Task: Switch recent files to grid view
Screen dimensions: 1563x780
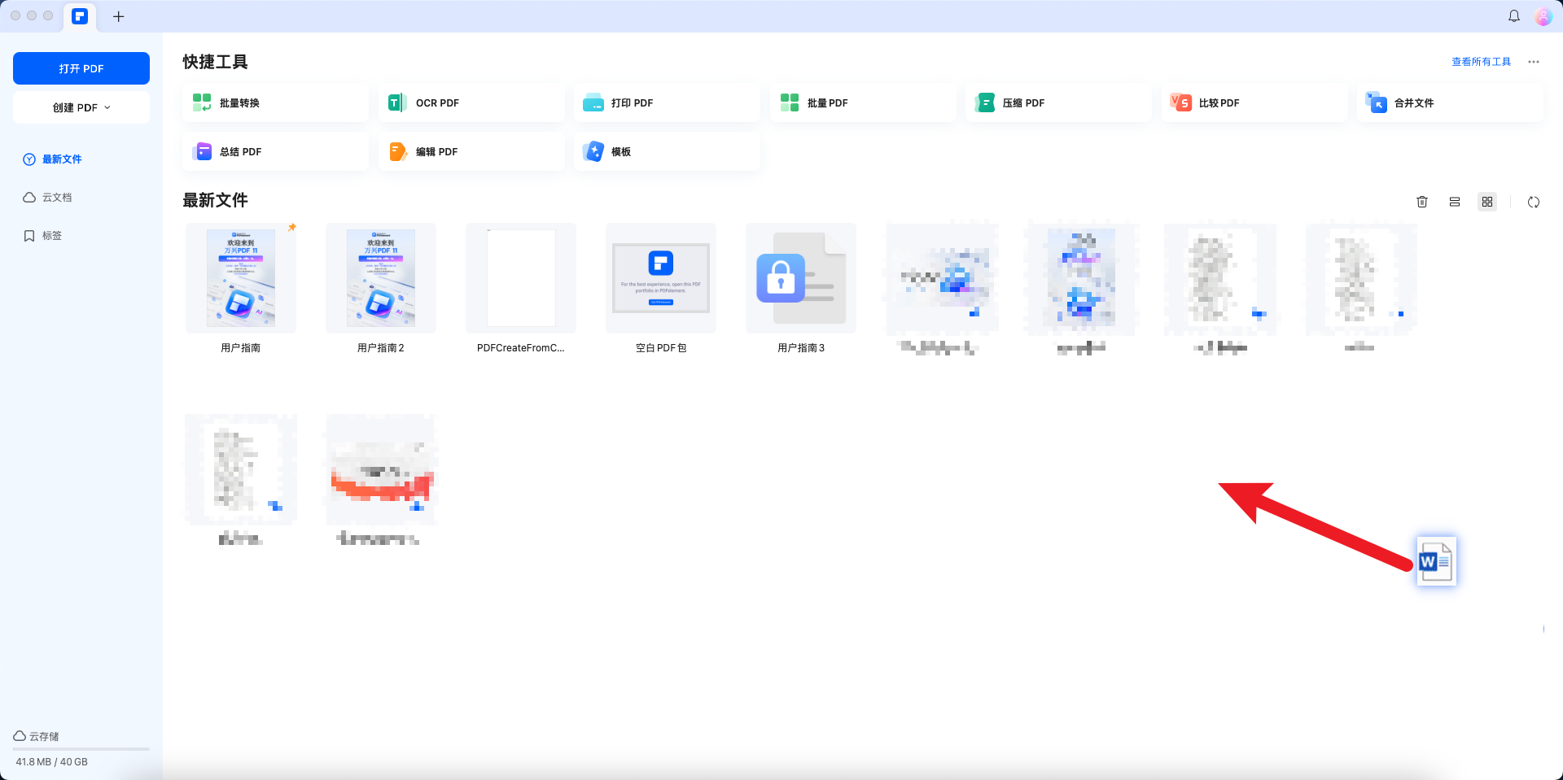Action: point(1487,202)
